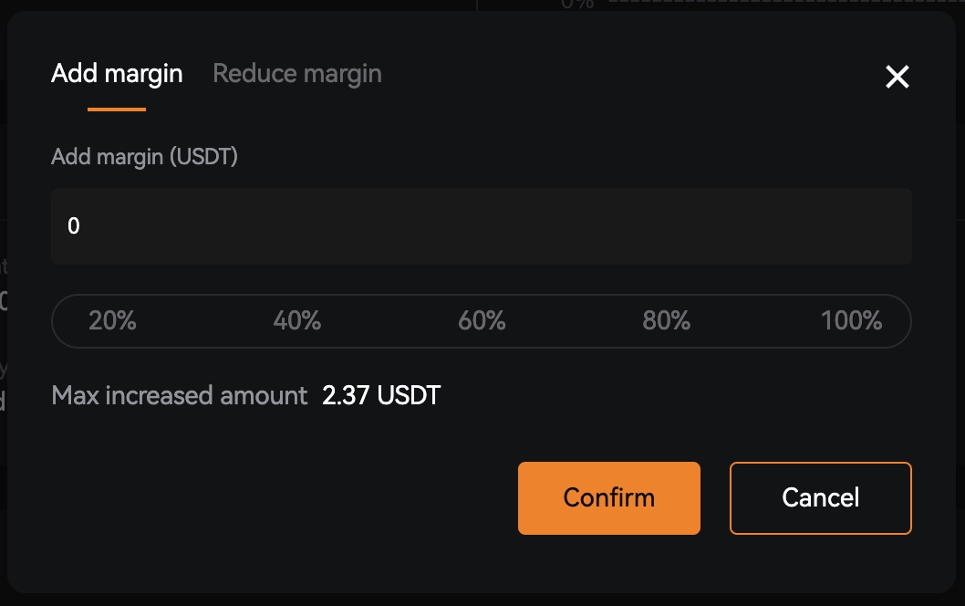The image size is (965, 606).
Task: Confirm the margin adjustment
Action: (609, 498)
